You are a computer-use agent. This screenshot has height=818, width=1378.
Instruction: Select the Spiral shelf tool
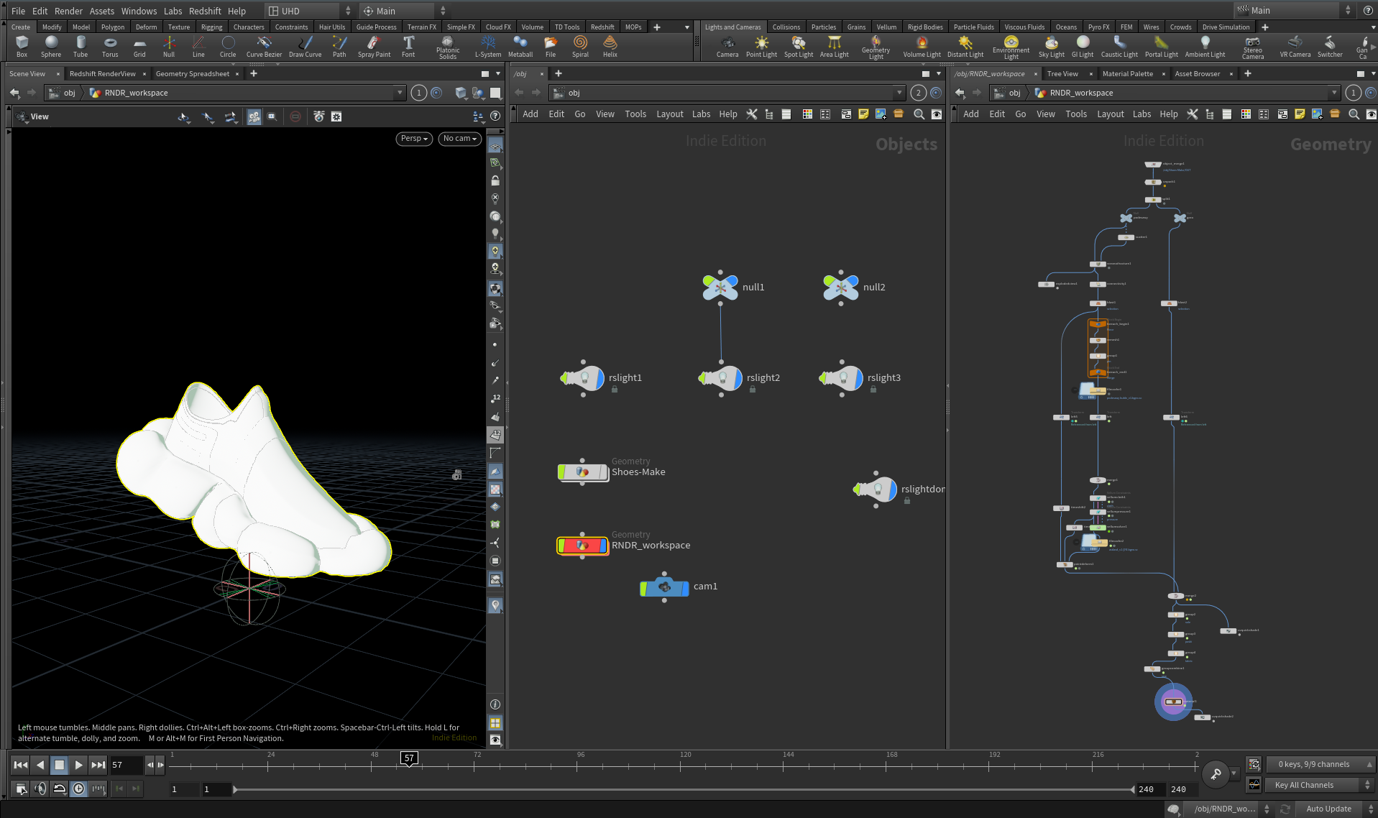coord(580,47)
